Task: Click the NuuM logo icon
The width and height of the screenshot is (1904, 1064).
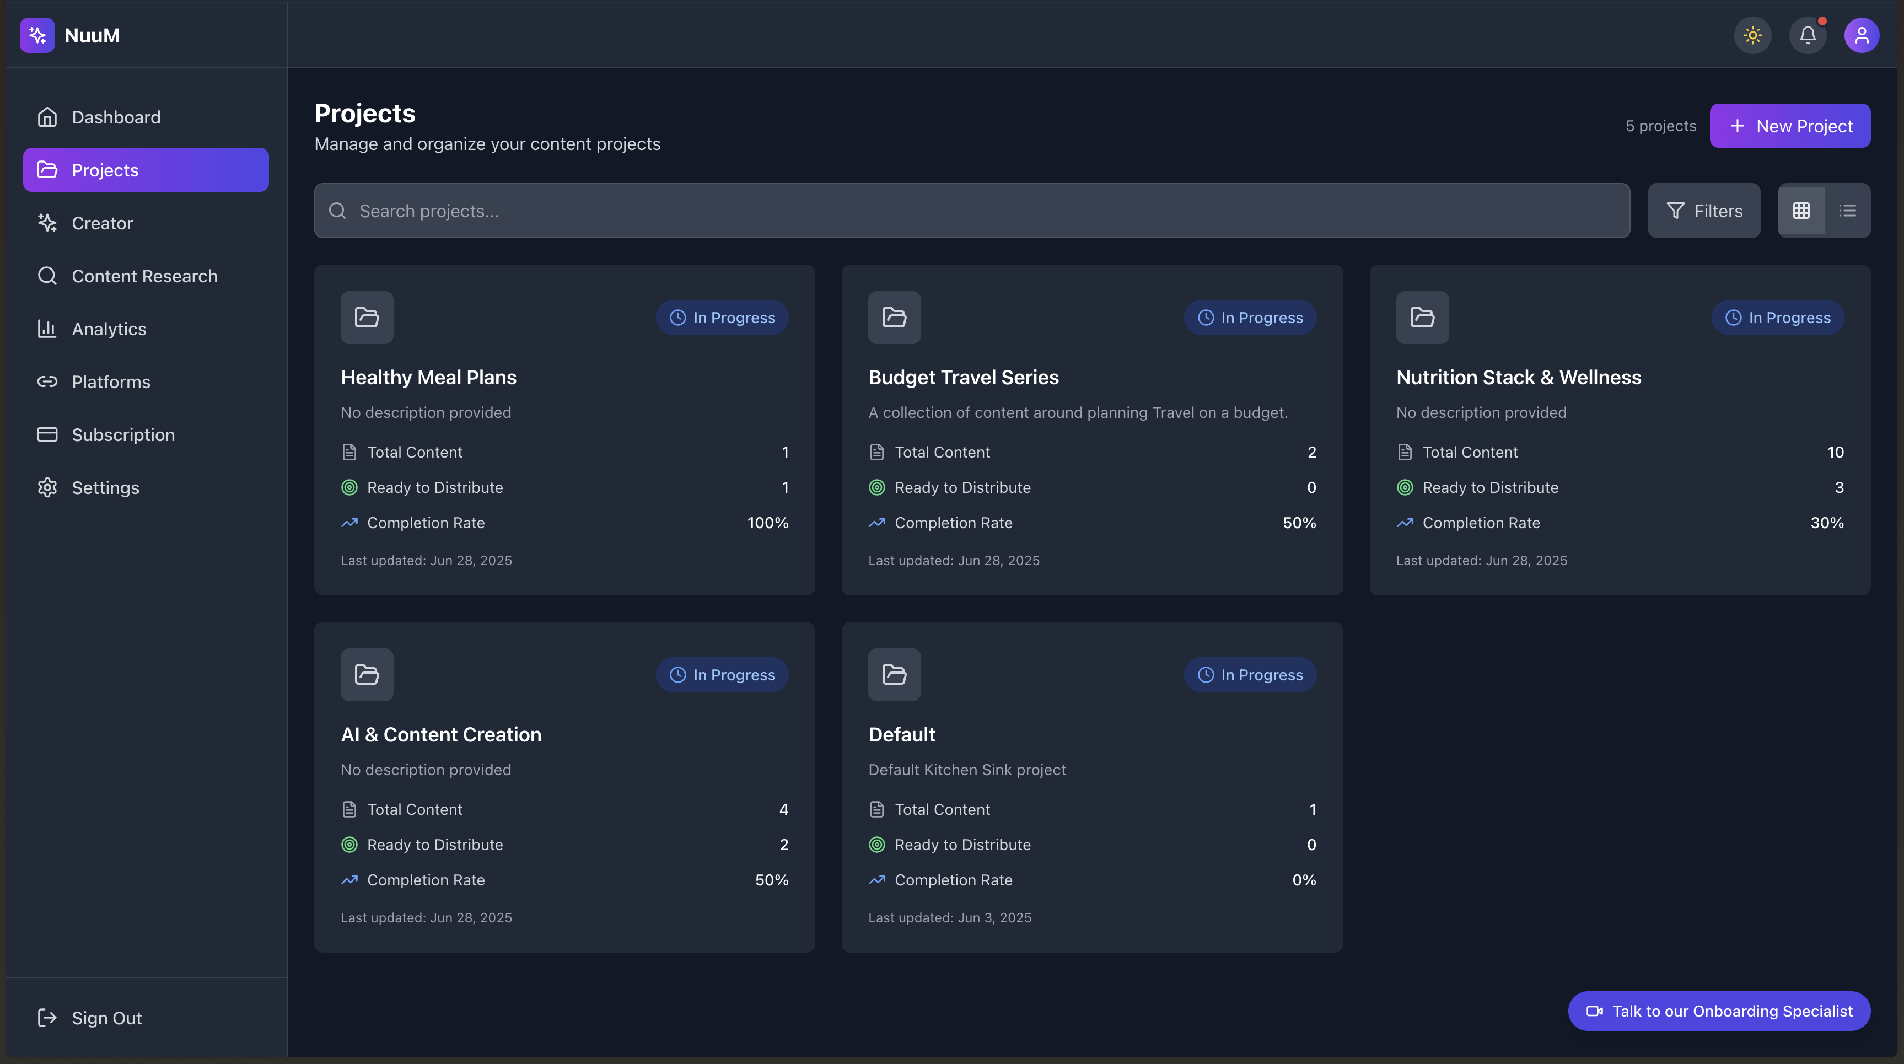Action: tap(37, 35)
